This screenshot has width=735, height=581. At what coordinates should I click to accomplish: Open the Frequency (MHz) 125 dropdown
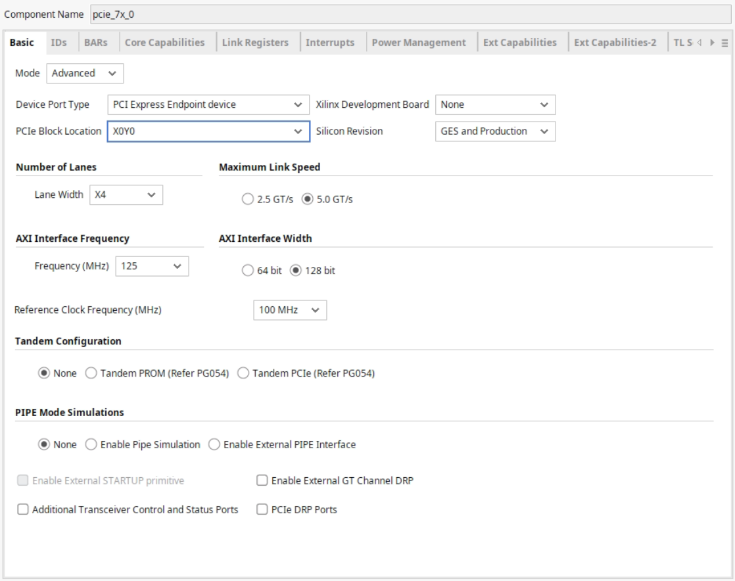(x=152, y=266)
